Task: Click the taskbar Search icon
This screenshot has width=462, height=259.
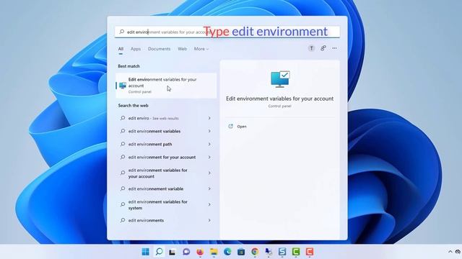Action: coord(159,252)
